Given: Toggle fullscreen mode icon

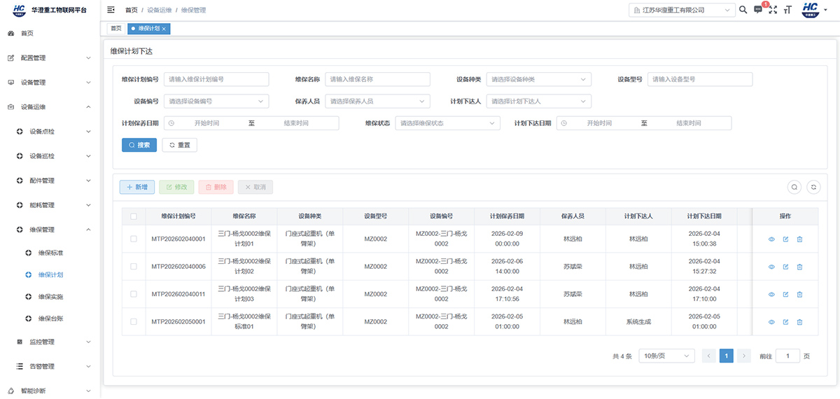Looking at the screenshot, I should (773, 10).
